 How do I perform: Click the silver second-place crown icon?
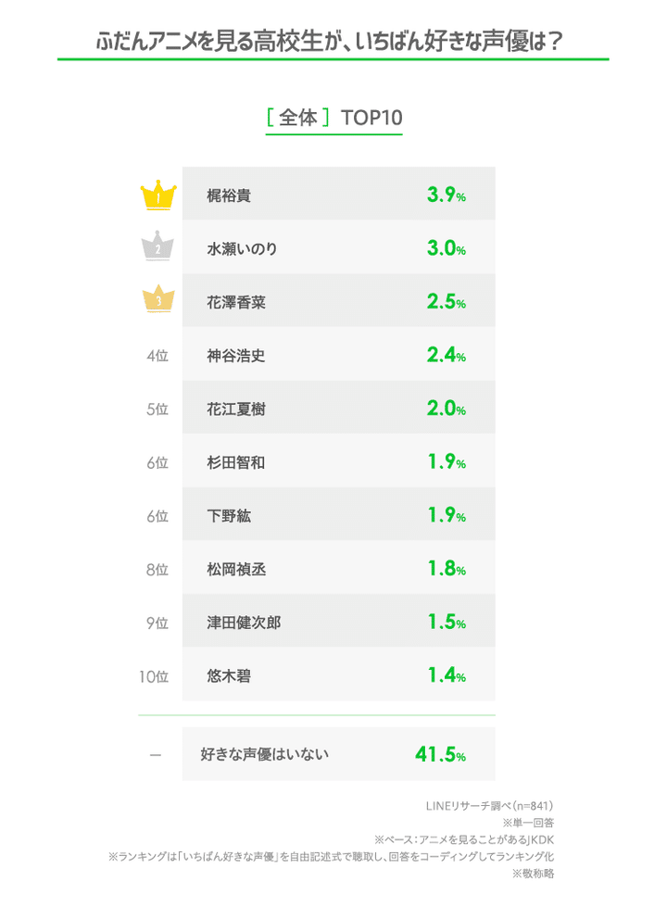coord(157,248)
